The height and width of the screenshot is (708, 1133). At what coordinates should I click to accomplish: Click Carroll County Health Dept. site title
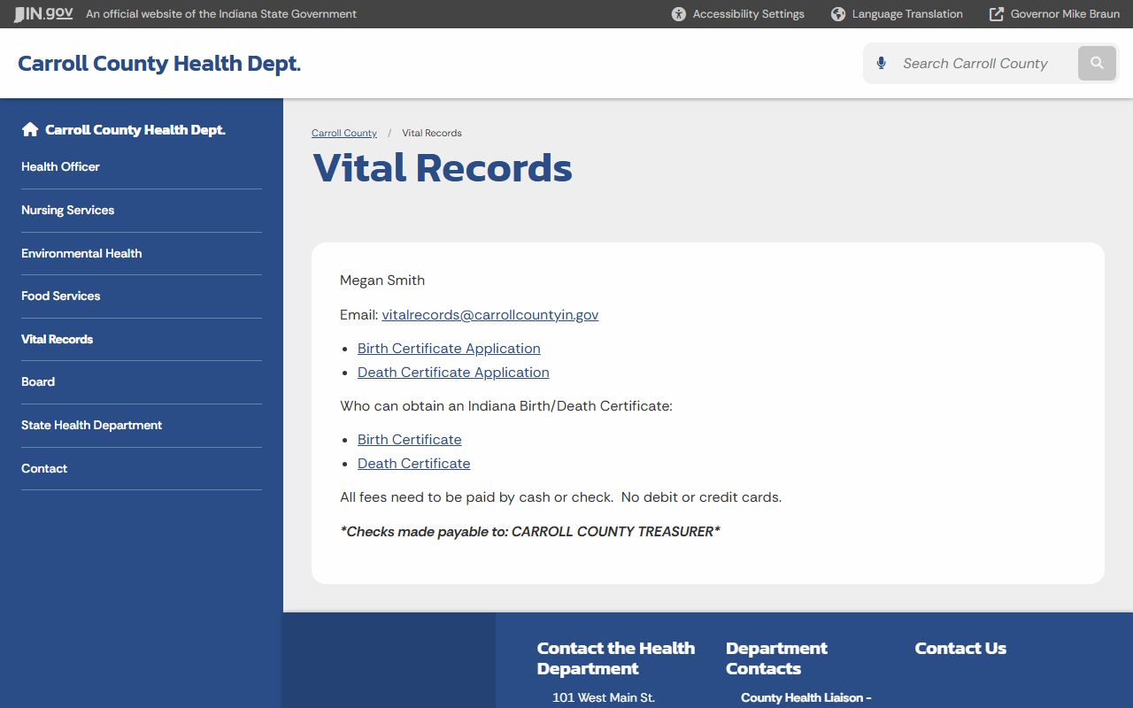click(159, 64)
